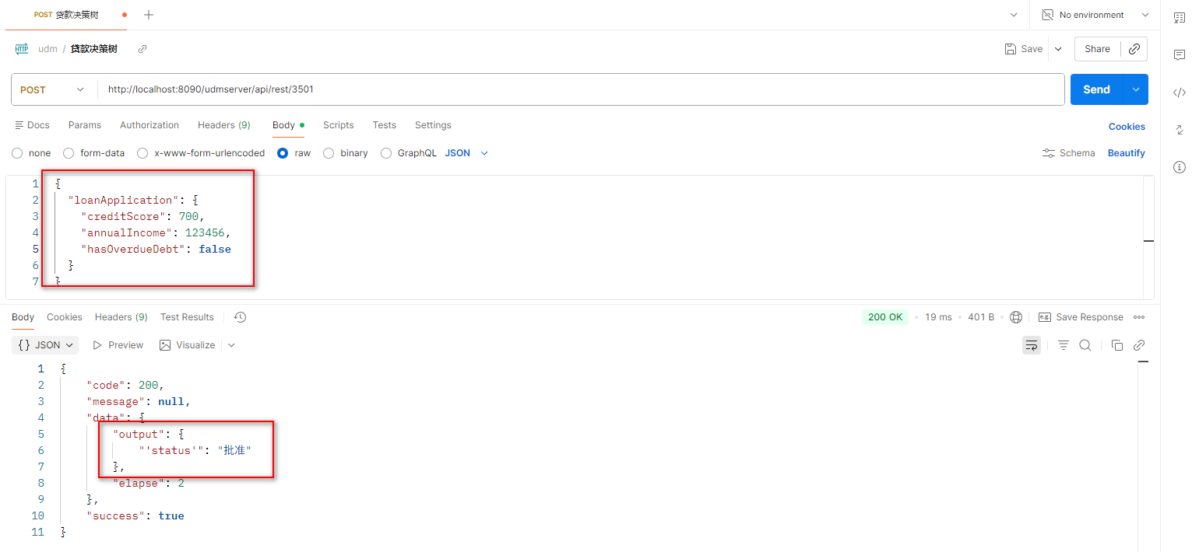Viewport: 1192px width, 552px height.
Task: Switch to the Headers (9) request tab
Action: pos(223,125)
